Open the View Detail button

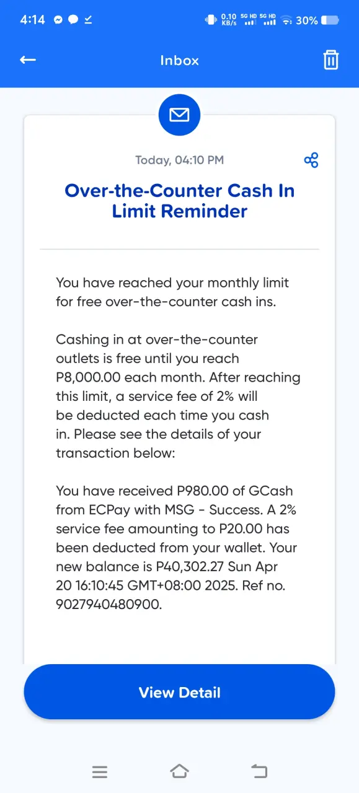(179, 692)
